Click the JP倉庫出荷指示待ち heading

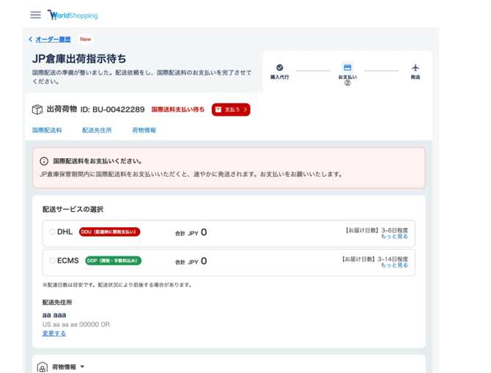point(79,59)
